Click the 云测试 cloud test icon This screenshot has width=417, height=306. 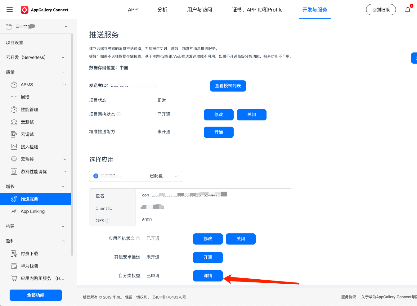(x=14, y=122)
